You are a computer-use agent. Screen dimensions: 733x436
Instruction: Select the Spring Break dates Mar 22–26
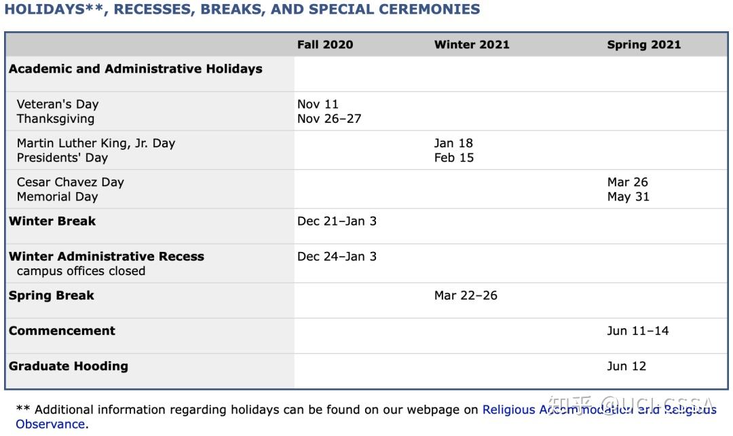(x=466, y=296)
